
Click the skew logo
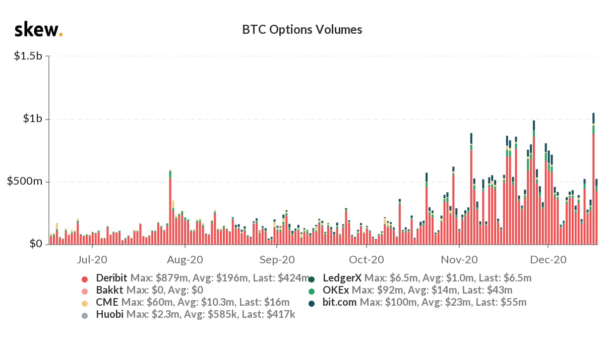click(38, 30)
